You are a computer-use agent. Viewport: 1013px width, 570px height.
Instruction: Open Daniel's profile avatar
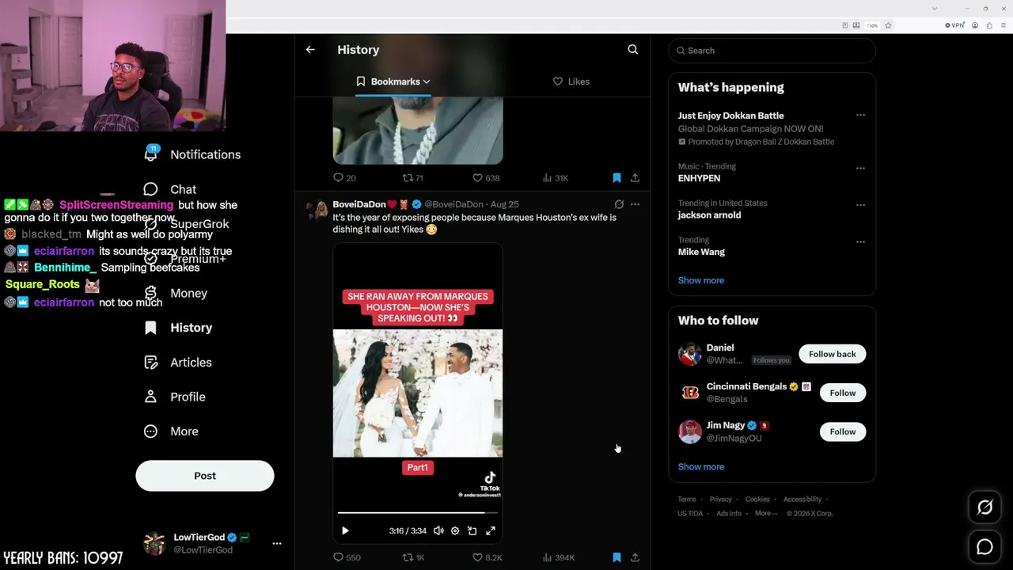[690, 354]
